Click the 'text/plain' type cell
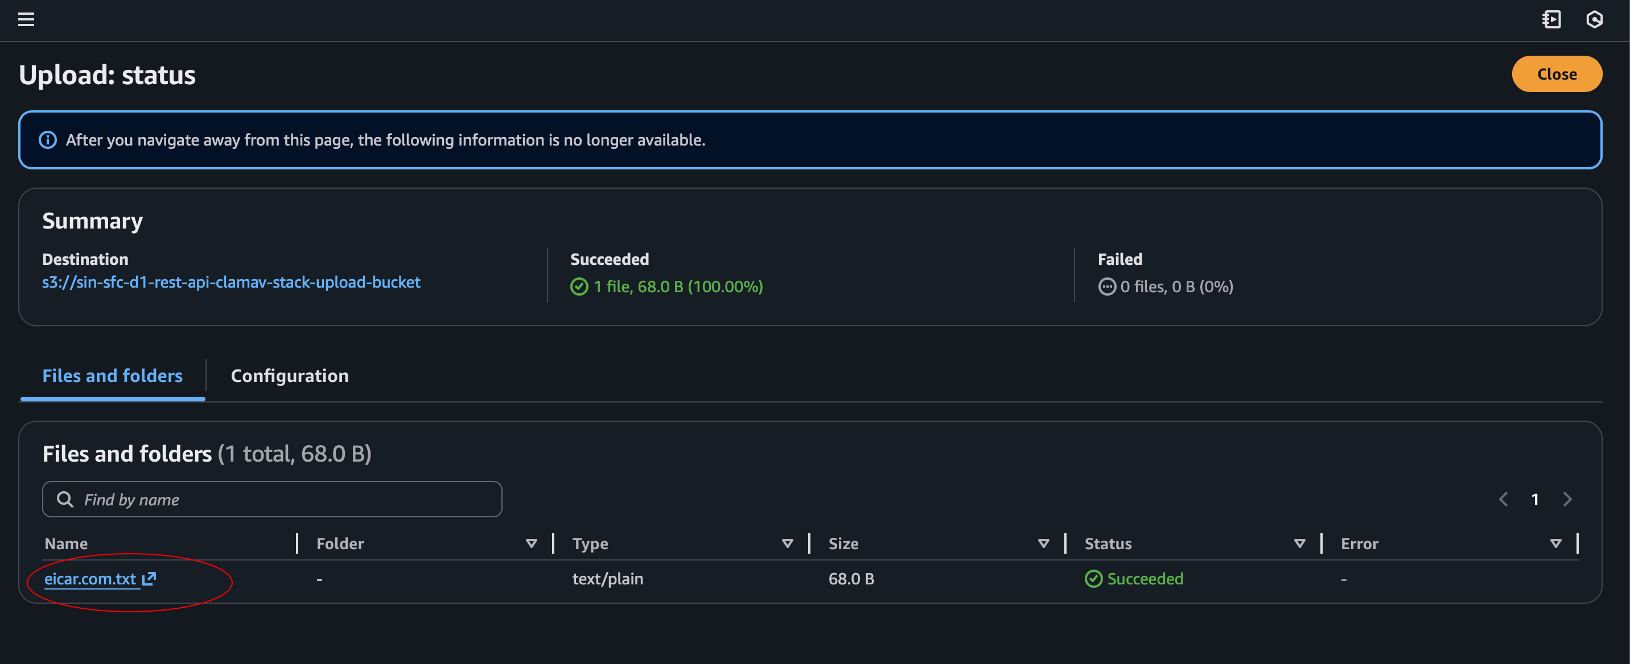This screenshot has height=664, width=1630. pyautogui.click(x=607, y=579)
